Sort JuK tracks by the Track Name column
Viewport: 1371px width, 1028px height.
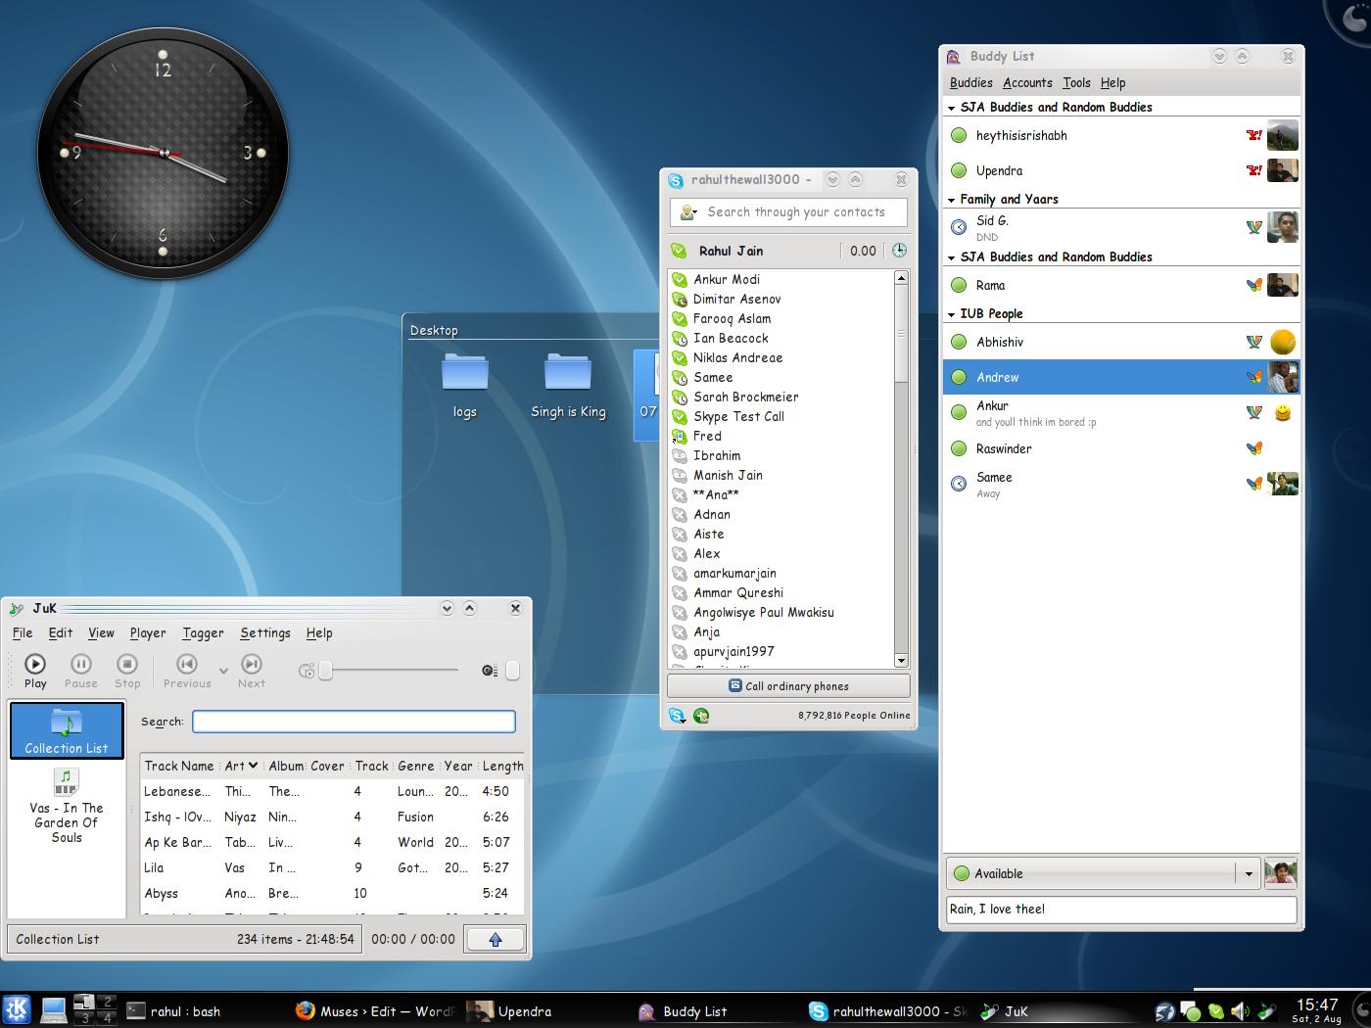point(178,766)
